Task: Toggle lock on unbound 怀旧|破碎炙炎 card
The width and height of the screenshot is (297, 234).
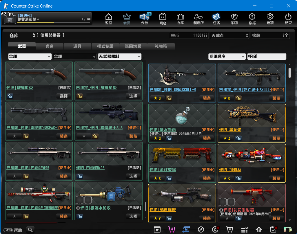Action: [10, 96]
